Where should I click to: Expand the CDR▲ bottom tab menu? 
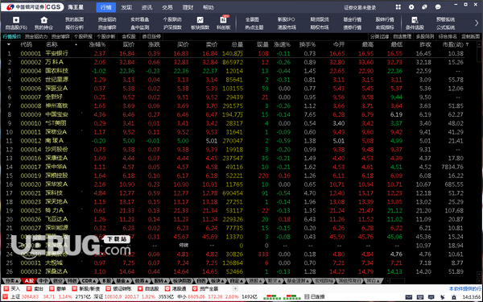click(89, 281)
